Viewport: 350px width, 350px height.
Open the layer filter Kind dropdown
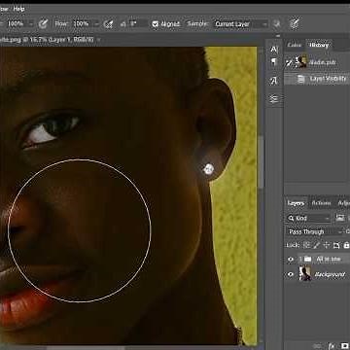[x=308, y=218]
